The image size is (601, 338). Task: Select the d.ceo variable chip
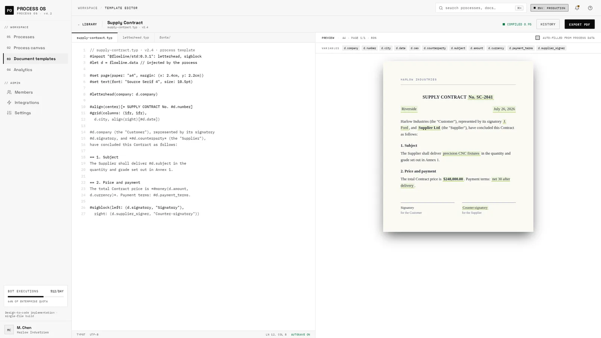414,48
